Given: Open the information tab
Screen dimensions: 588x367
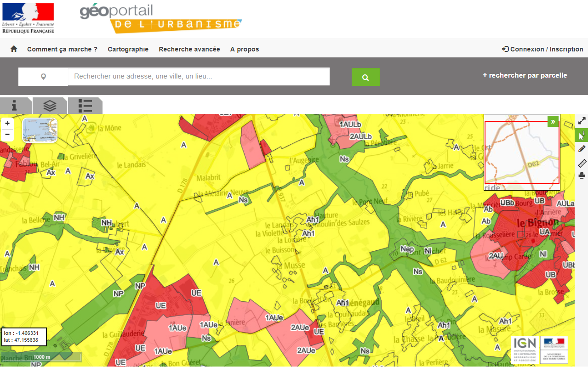Looking at the screenshot, I should click(x=15, y=106).
